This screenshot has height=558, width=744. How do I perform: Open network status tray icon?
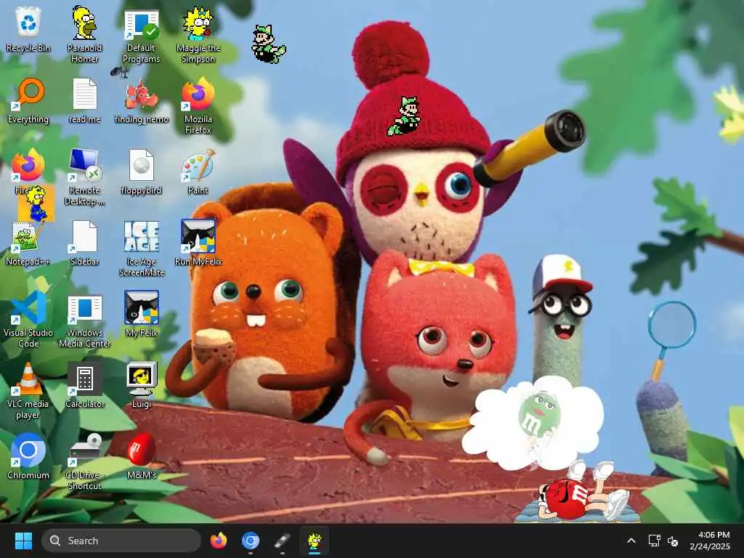(x=654, y=541)
